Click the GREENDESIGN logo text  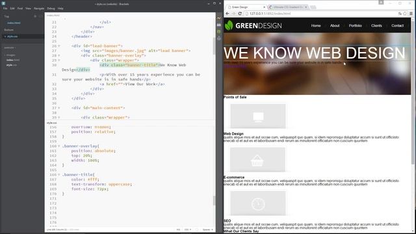tap(259, 26)
